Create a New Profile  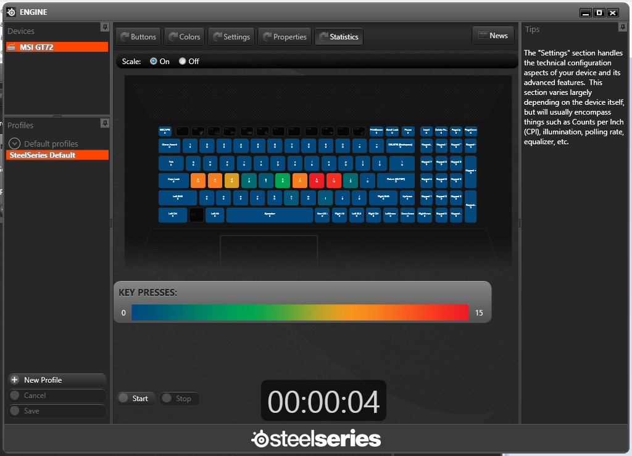tap(57, 380)
